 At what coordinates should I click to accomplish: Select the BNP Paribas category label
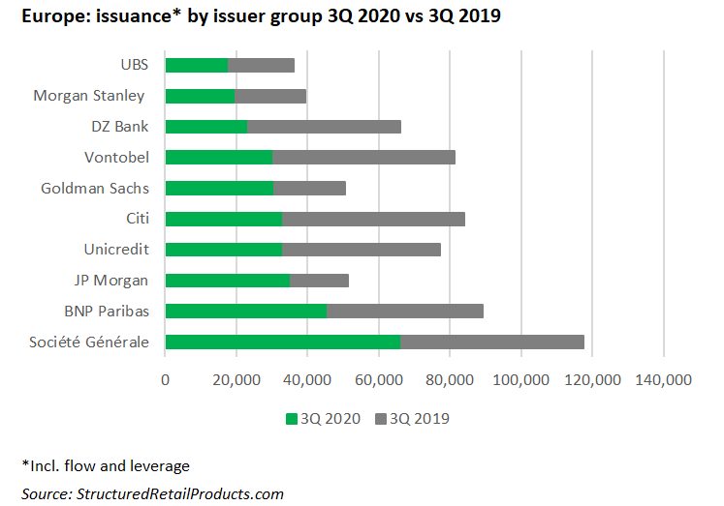pos(107,312)
